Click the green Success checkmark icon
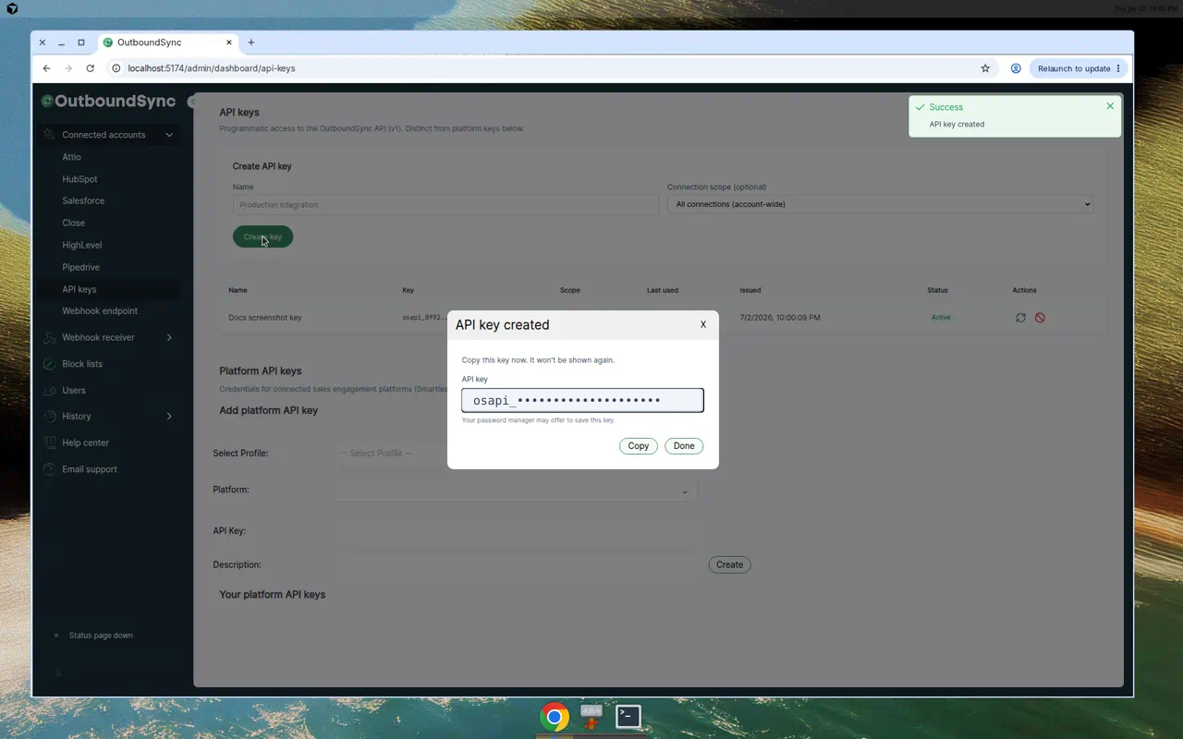This screenshot has height=739, width=1183. (x=920, y=107)
